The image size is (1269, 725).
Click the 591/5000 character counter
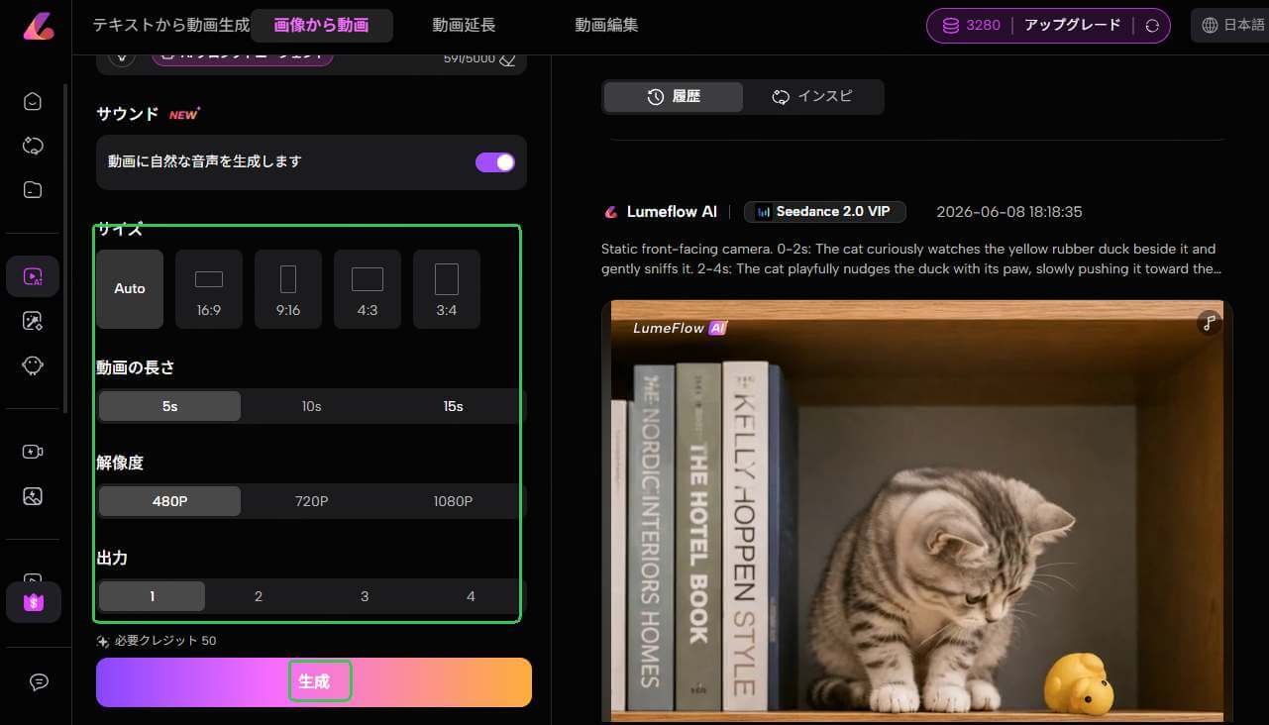pyautogui.click(x=469, y=59)
